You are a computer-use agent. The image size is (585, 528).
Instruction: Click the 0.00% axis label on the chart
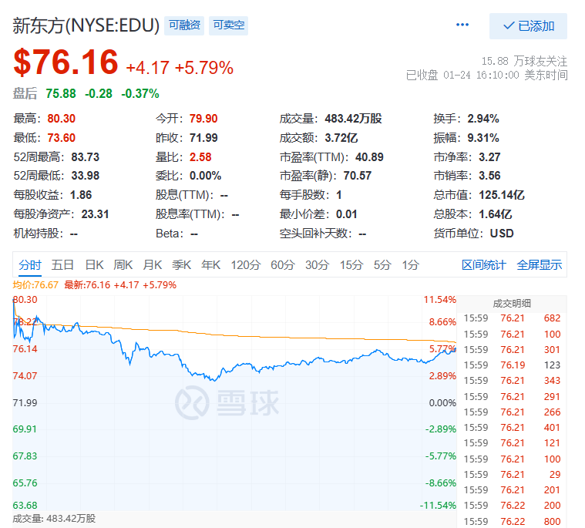click(x=442, y=403)
